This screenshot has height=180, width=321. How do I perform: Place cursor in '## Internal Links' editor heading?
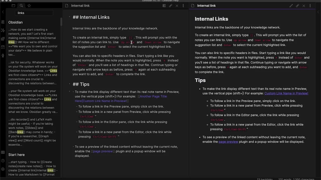pyautogui.click(x=91, y=17)
